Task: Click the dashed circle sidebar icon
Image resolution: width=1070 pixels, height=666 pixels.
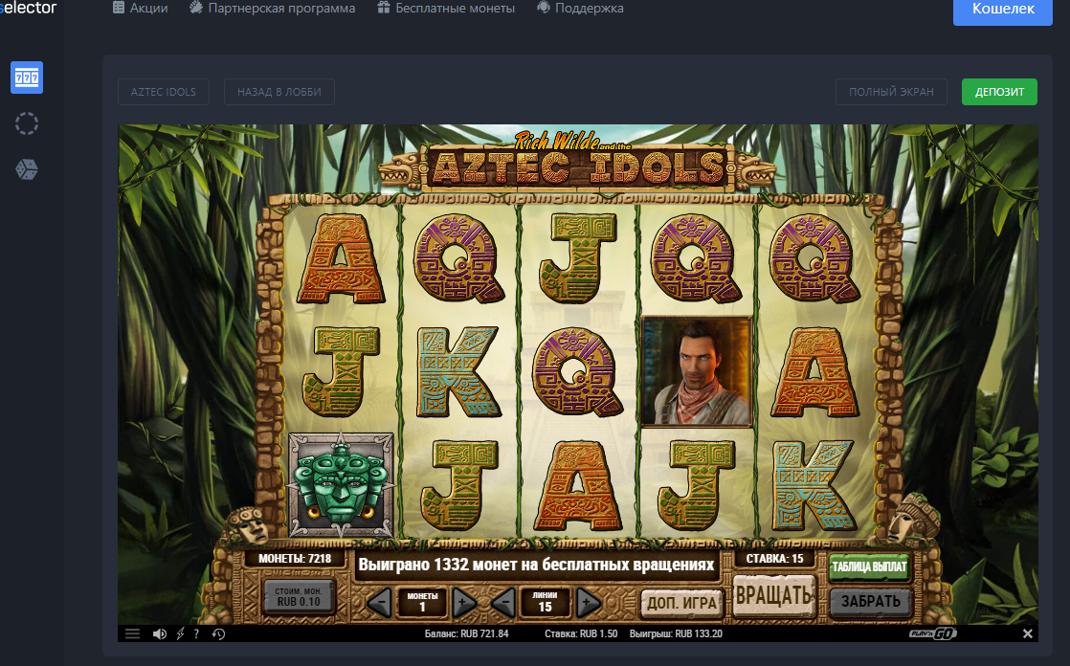Action: (x=27, y=123)
